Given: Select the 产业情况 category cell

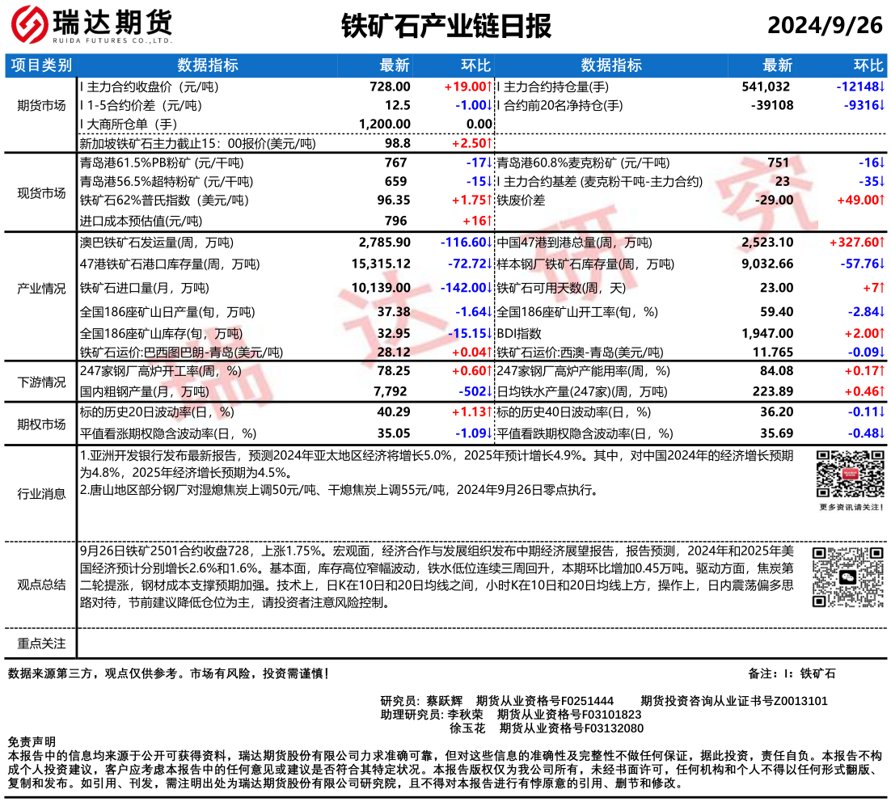Looking at the screenshot, I should click(x=42, y=289).
